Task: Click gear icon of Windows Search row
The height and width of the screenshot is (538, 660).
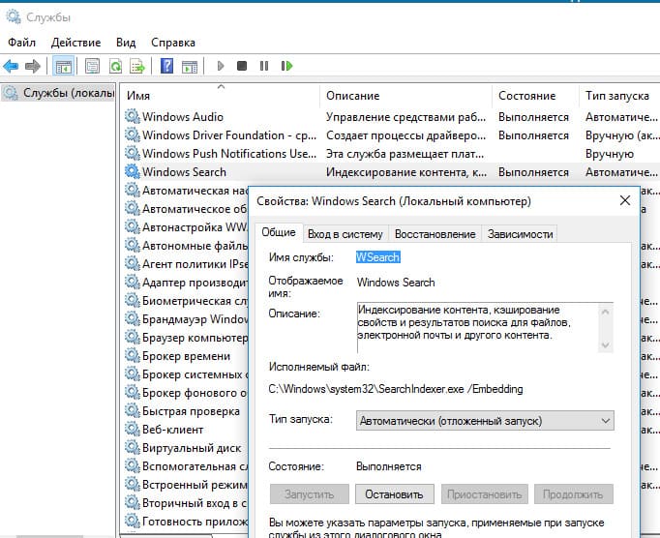Action: point(133,171)
